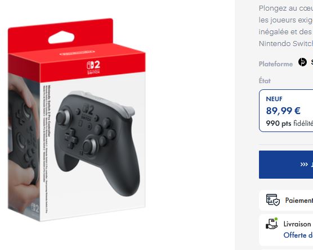313x250 pixels.
Task: Follow the Offerte delivery link
Action: [x=298, y=235]
